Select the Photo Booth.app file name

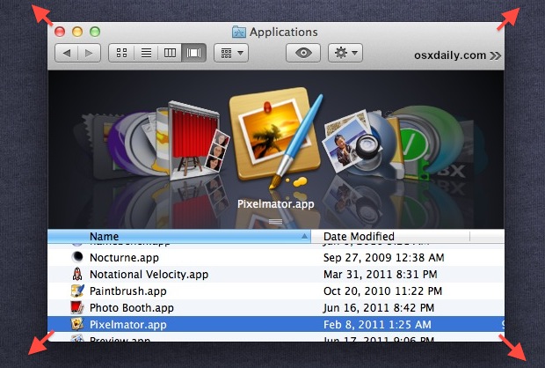coord(131,308)
